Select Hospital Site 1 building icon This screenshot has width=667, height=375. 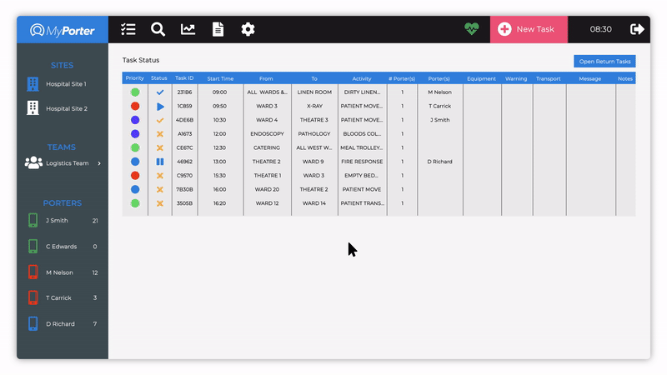pos(33,84)
